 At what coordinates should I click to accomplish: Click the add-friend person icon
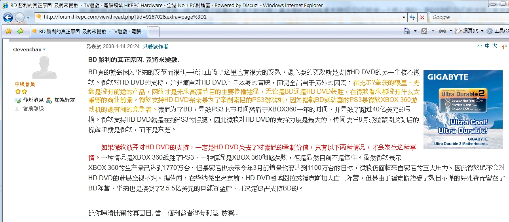tap(49, 100)
